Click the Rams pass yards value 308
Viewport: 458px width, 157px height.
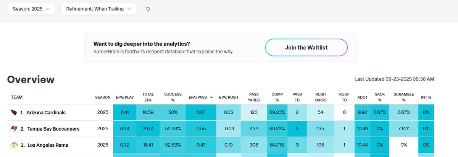[254, 145]
